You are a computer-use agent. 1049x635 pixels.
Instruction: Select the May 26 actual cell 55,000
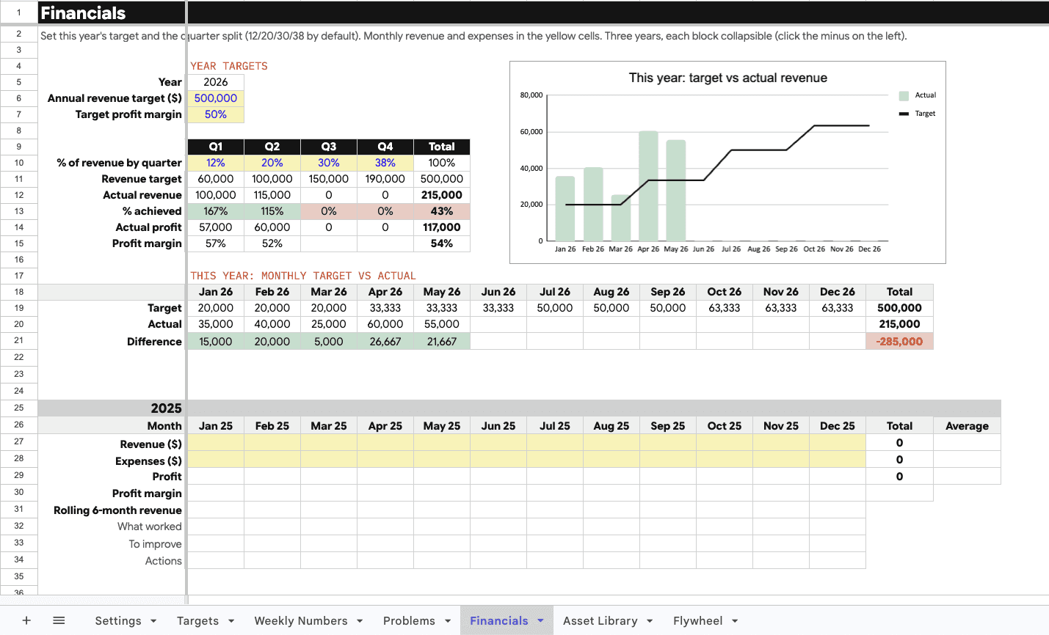442,324
